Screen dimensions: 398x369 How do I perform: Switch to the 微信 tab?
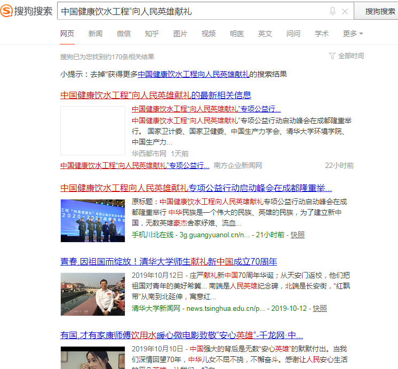tap(124, 34)
